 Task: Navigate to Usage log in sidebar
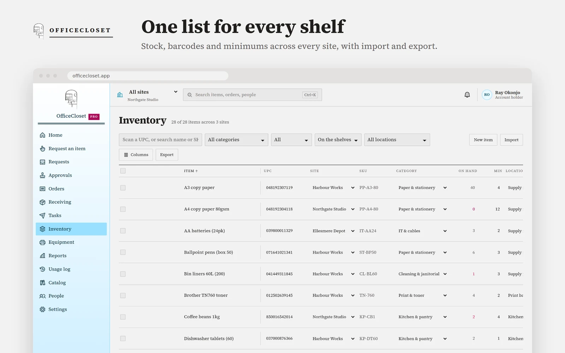pos(71,269)
